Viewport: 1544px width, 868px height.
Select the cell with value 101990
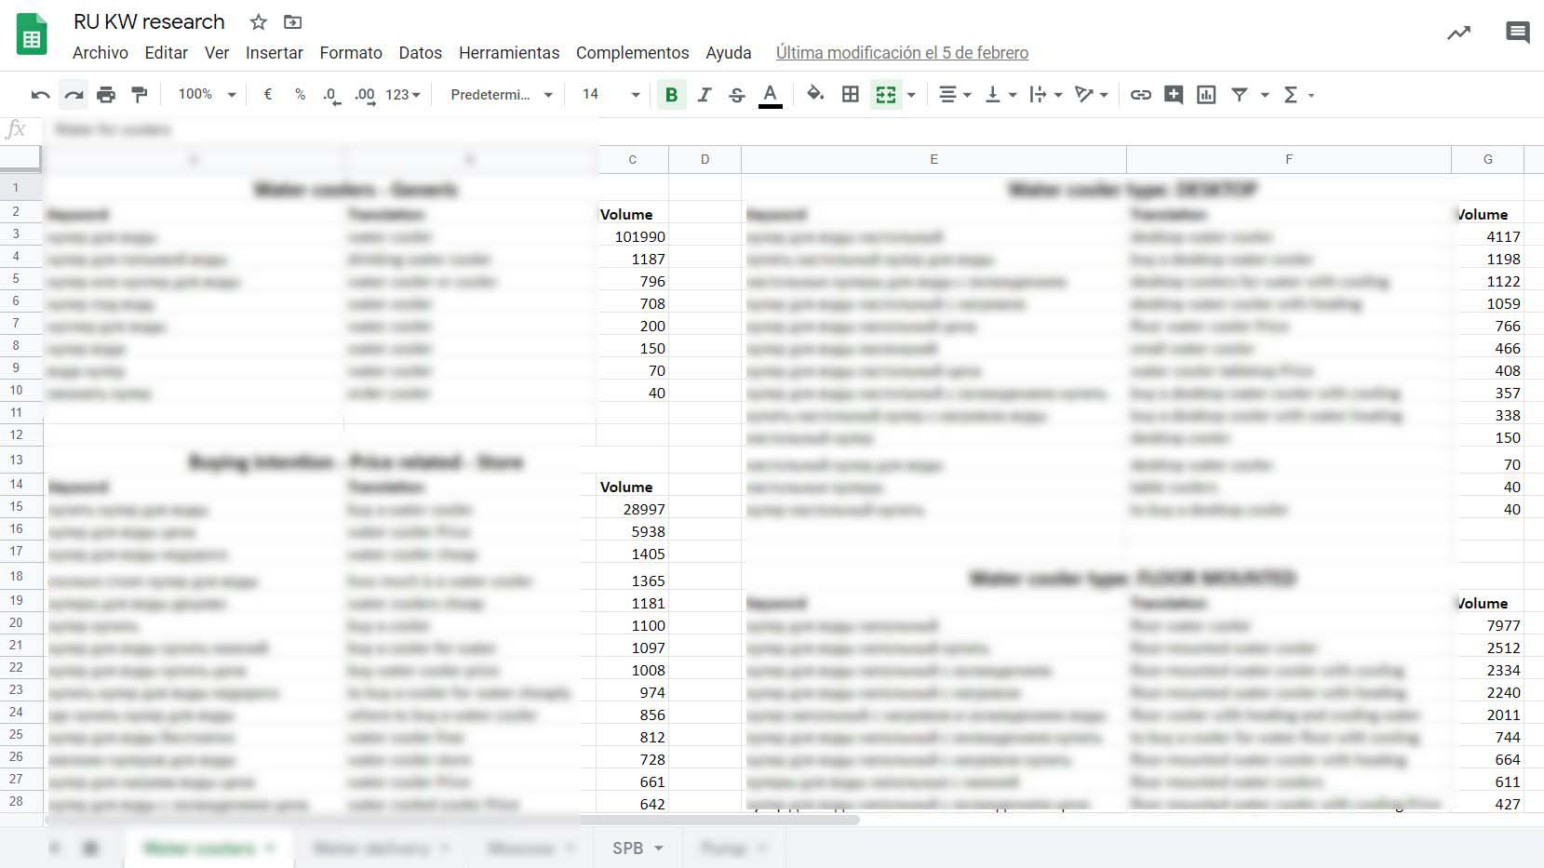pyautogui.click(x=633, y=236)
